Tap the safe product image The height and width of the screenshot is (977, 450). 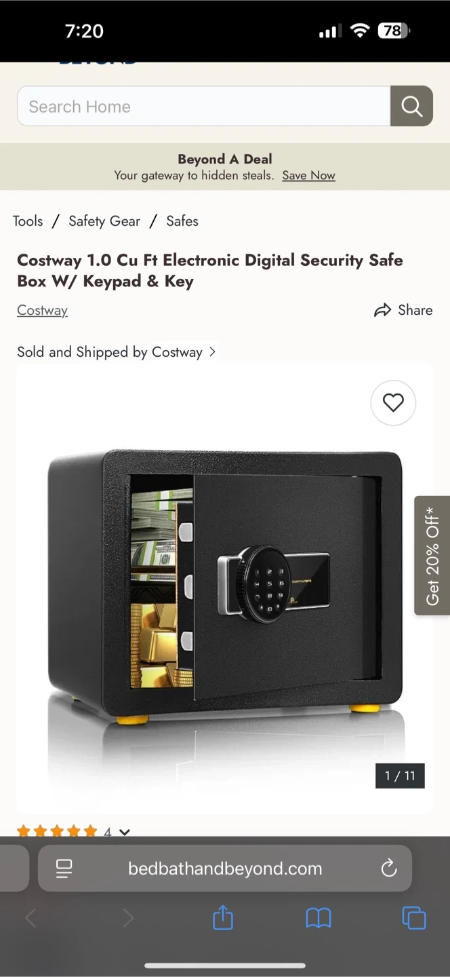pyautogui.click(x=225, y=588)
